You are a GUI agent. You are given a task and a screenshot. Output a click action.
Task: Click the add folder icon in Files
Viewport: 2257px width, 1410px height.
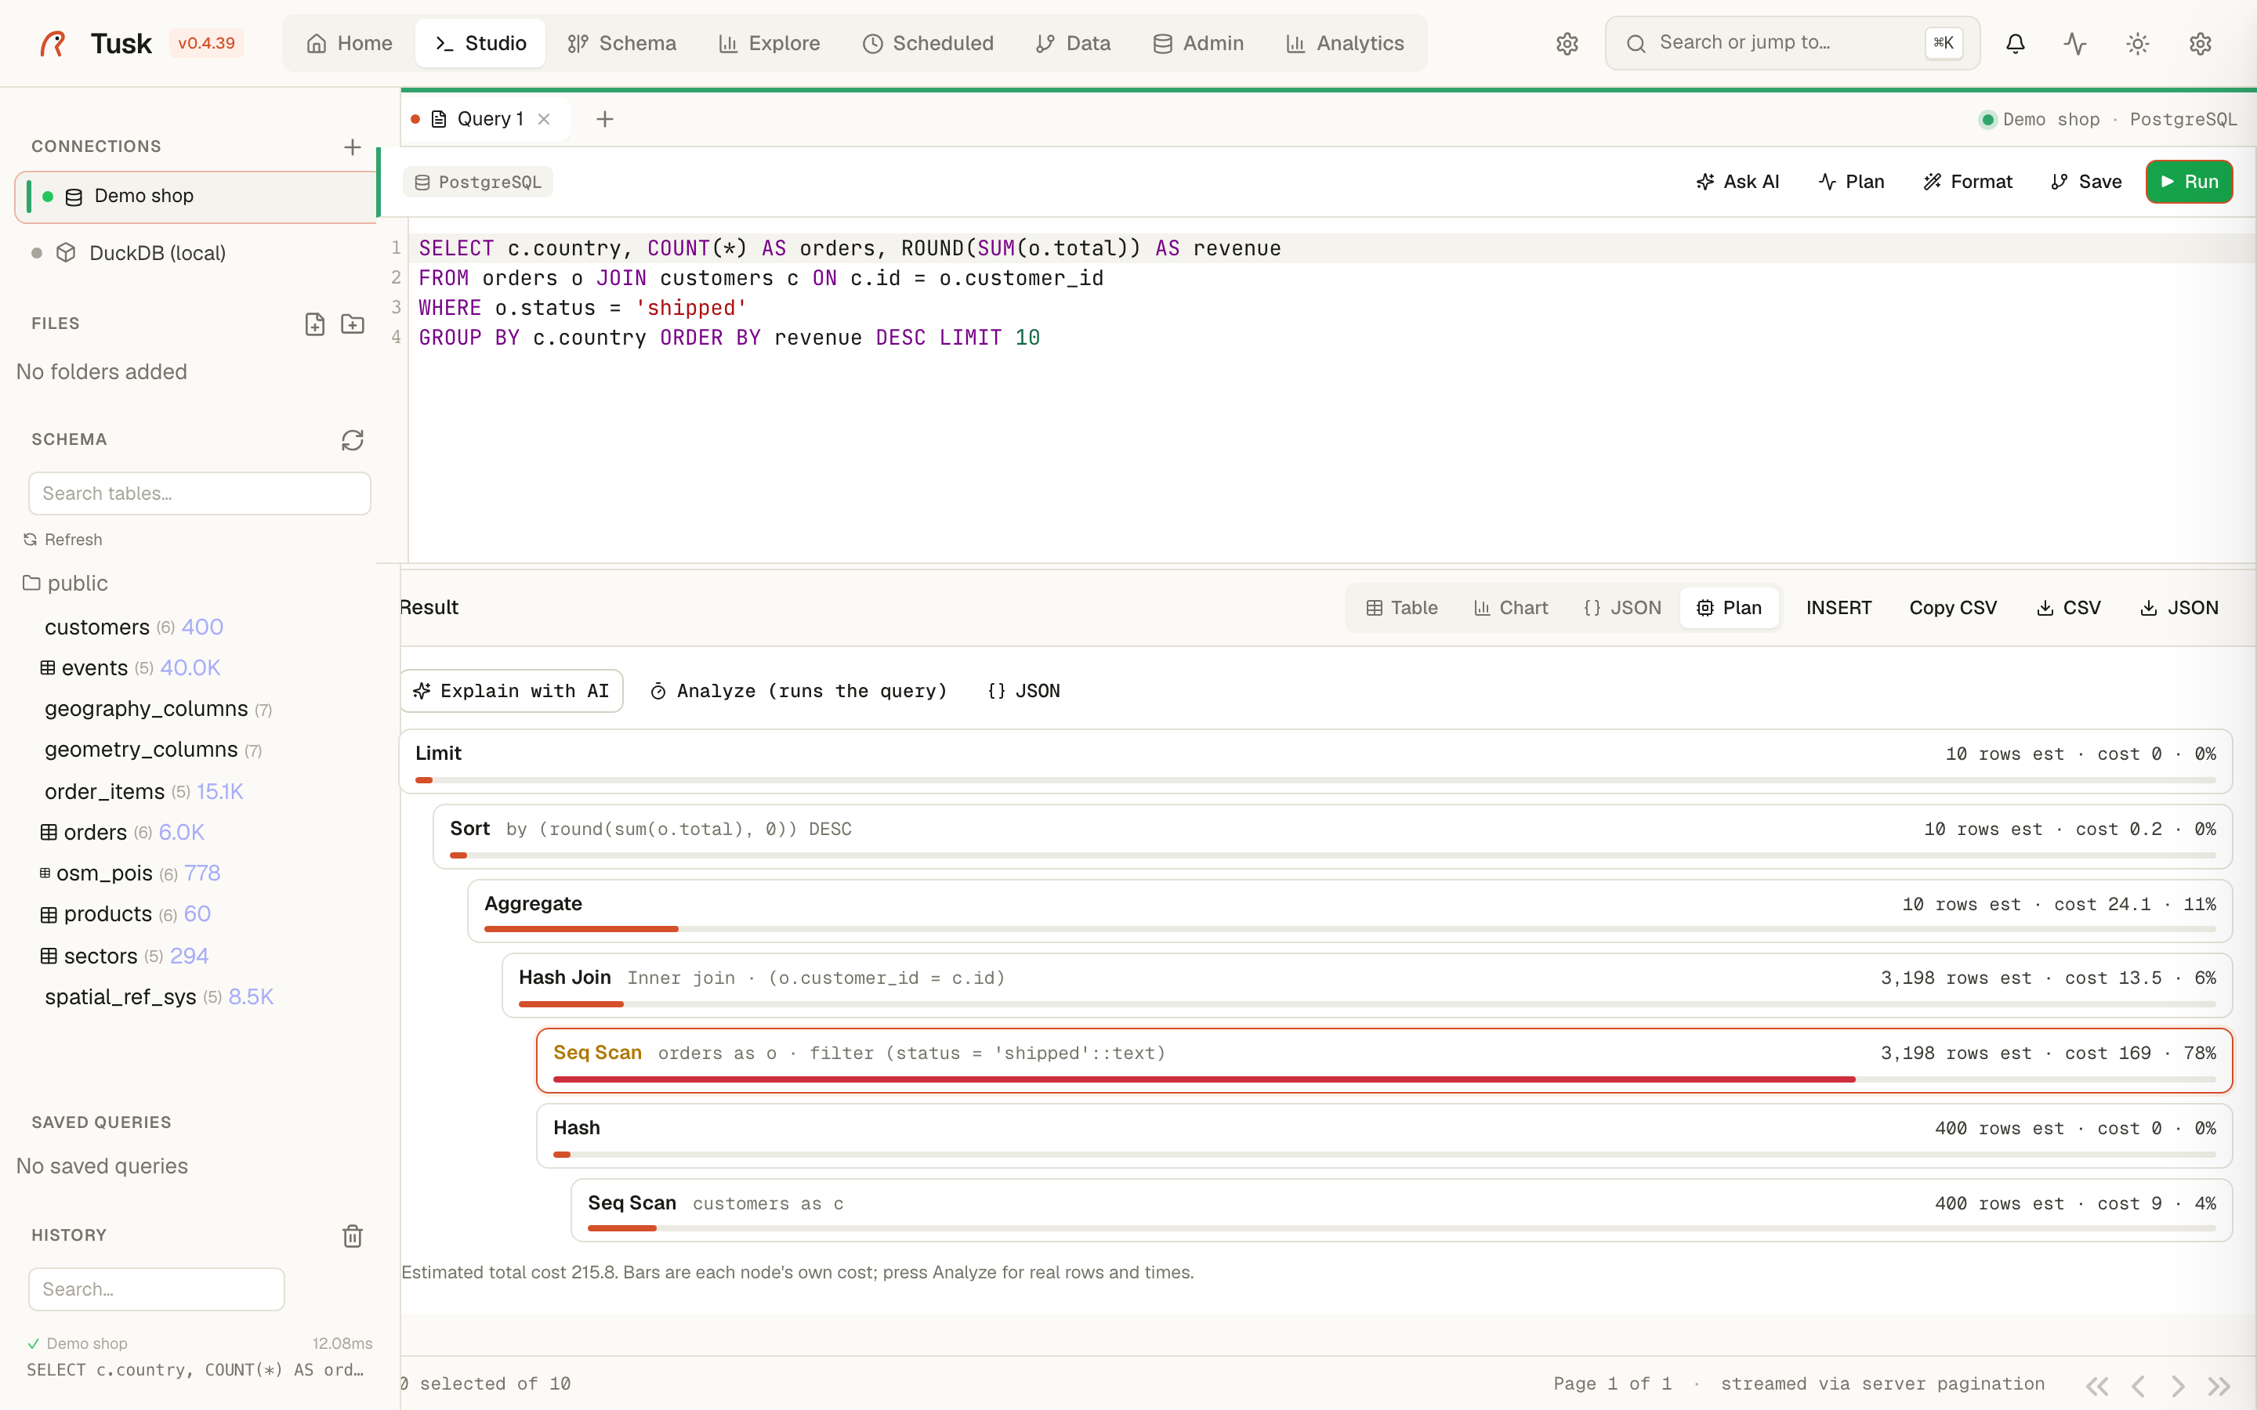click(x=353, y=324)
